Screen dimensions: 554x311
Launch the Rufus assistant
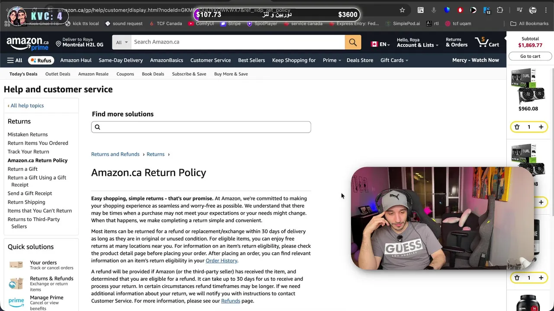41,60
